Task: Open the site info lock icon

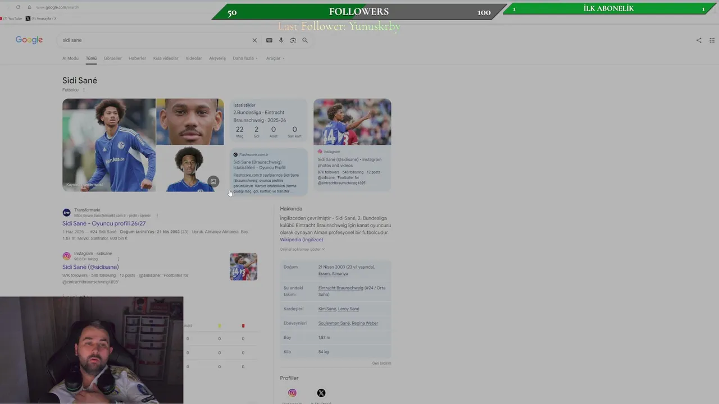Action: 29,7
